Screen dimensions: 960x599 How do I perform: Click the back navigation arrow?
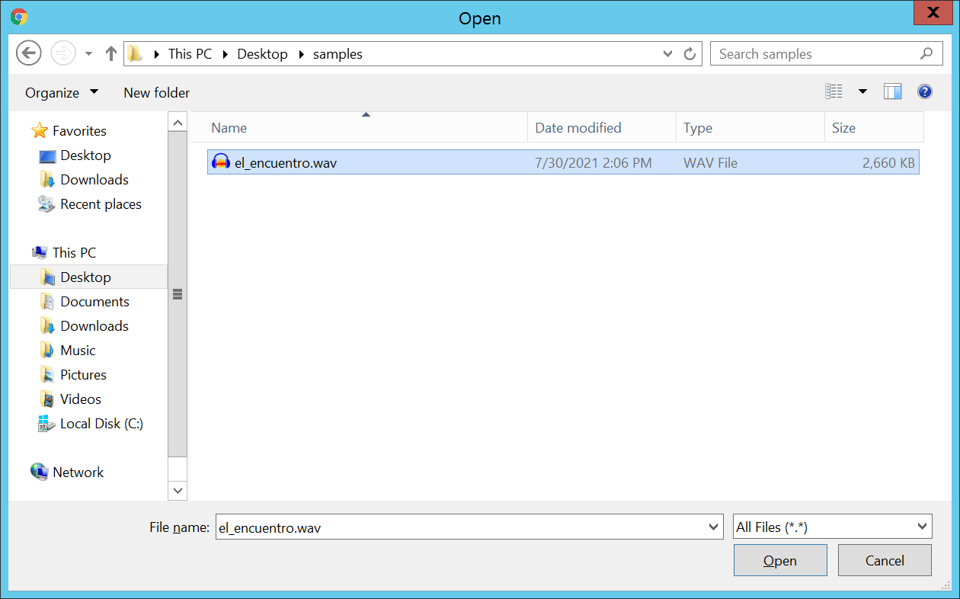28,53
